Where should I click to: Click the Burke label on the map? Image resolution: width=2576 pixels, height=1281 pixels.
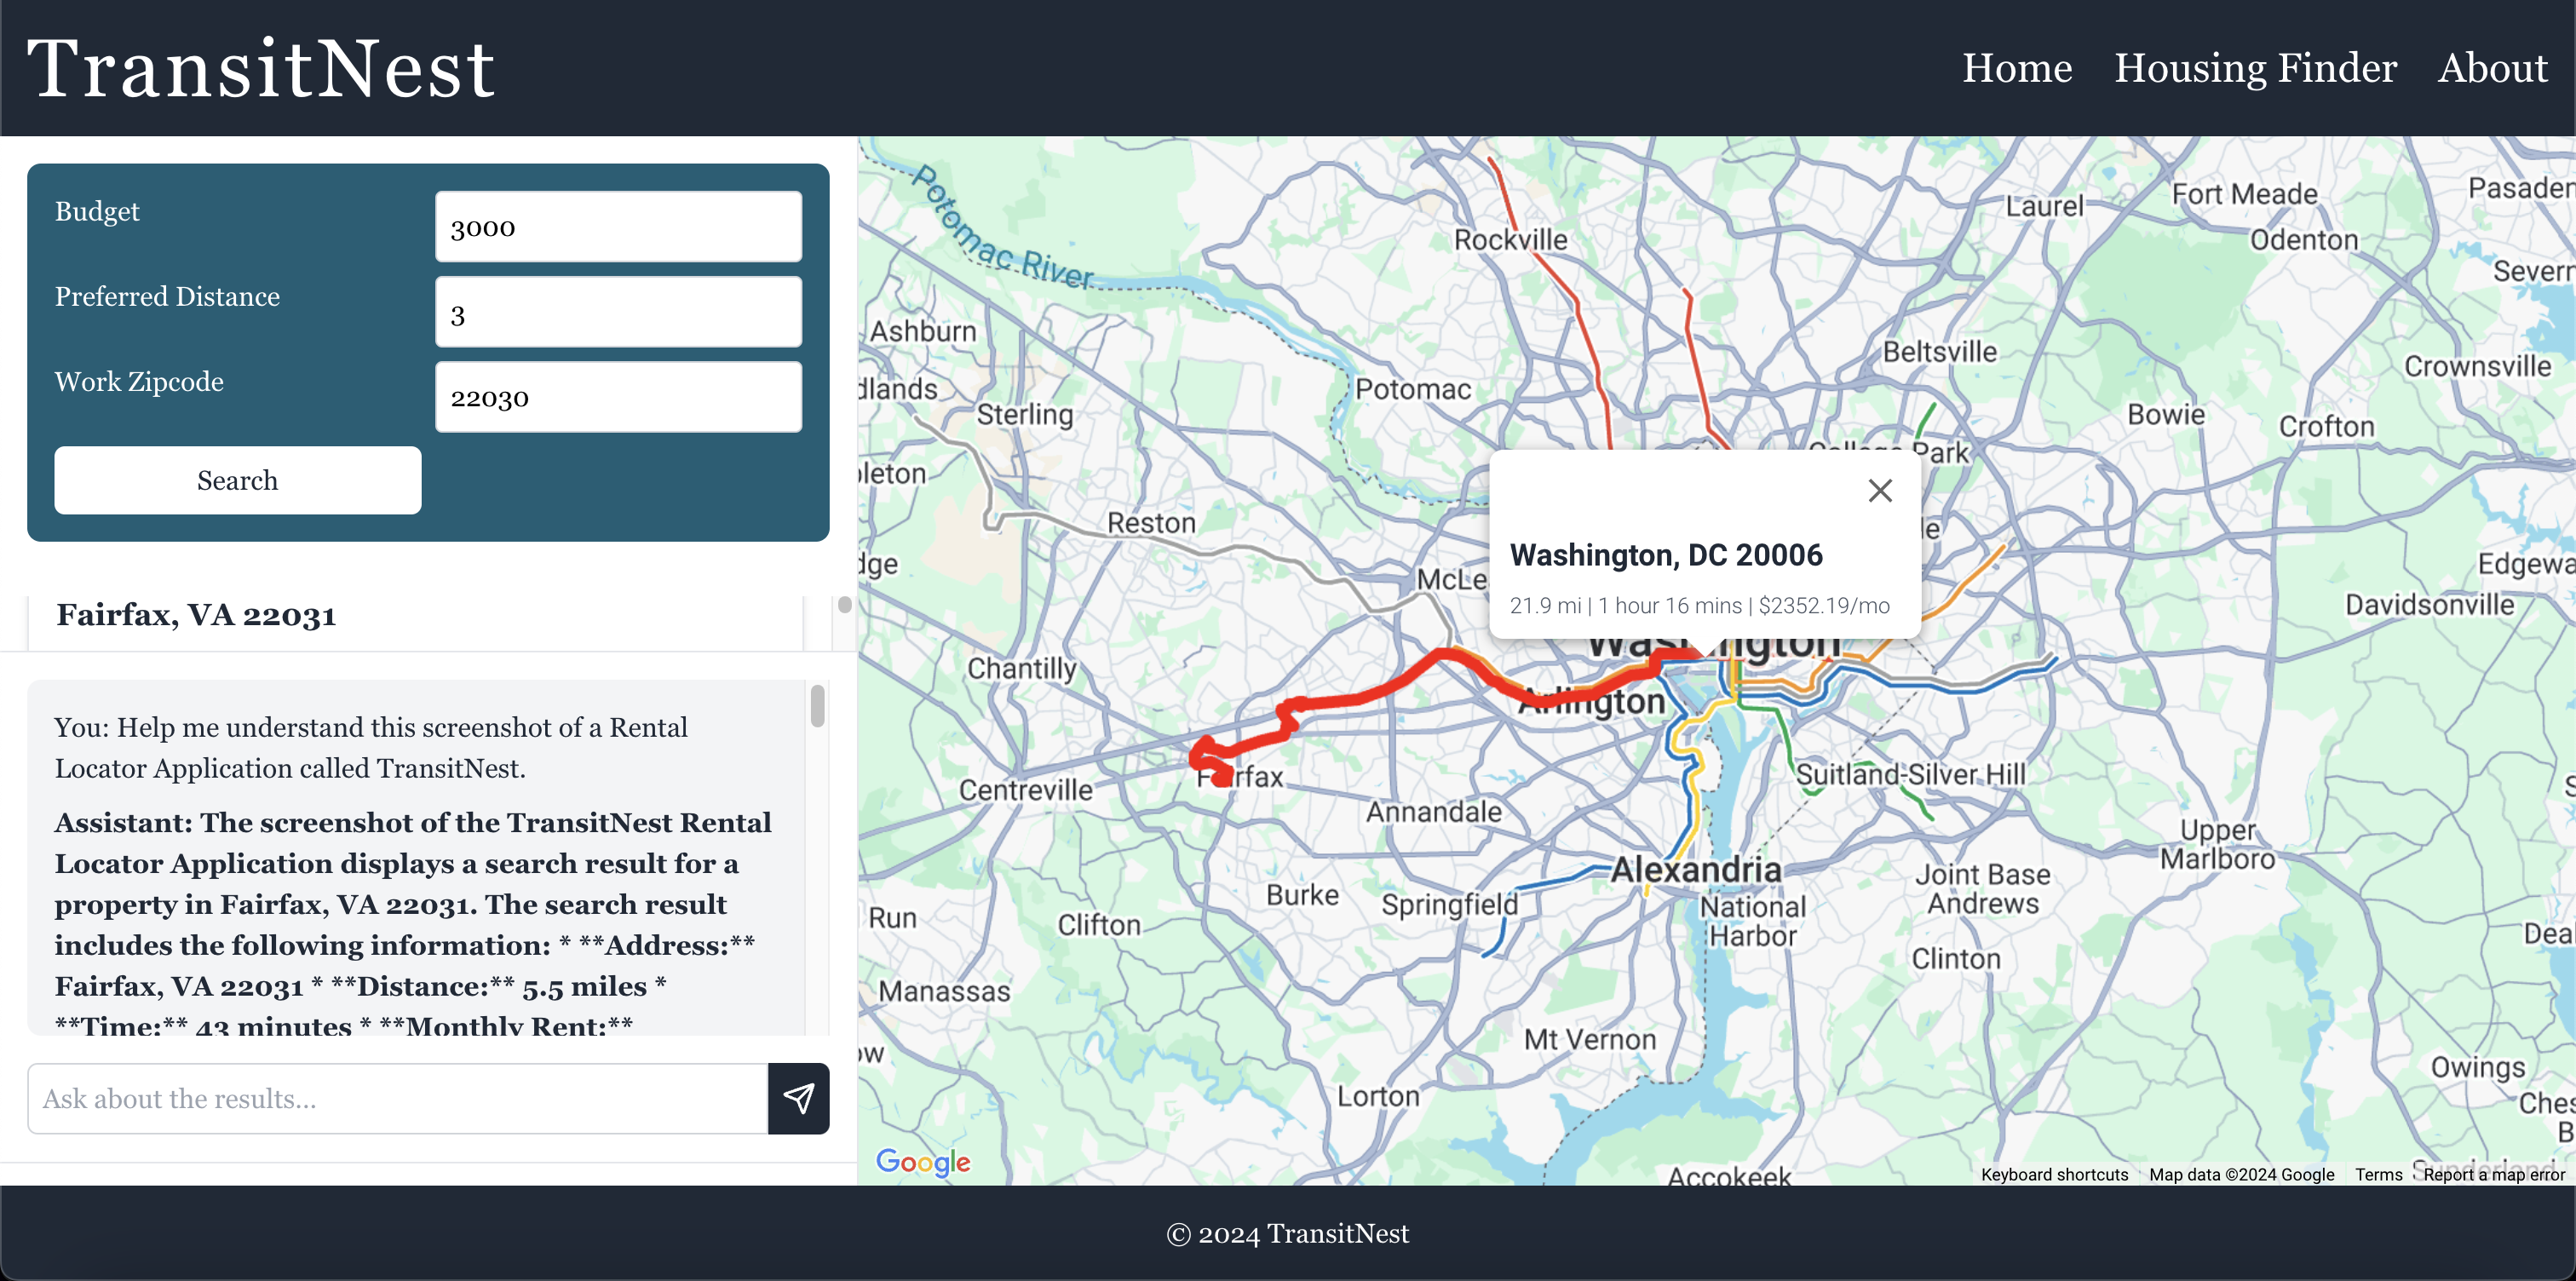(x=1302, y=894)
